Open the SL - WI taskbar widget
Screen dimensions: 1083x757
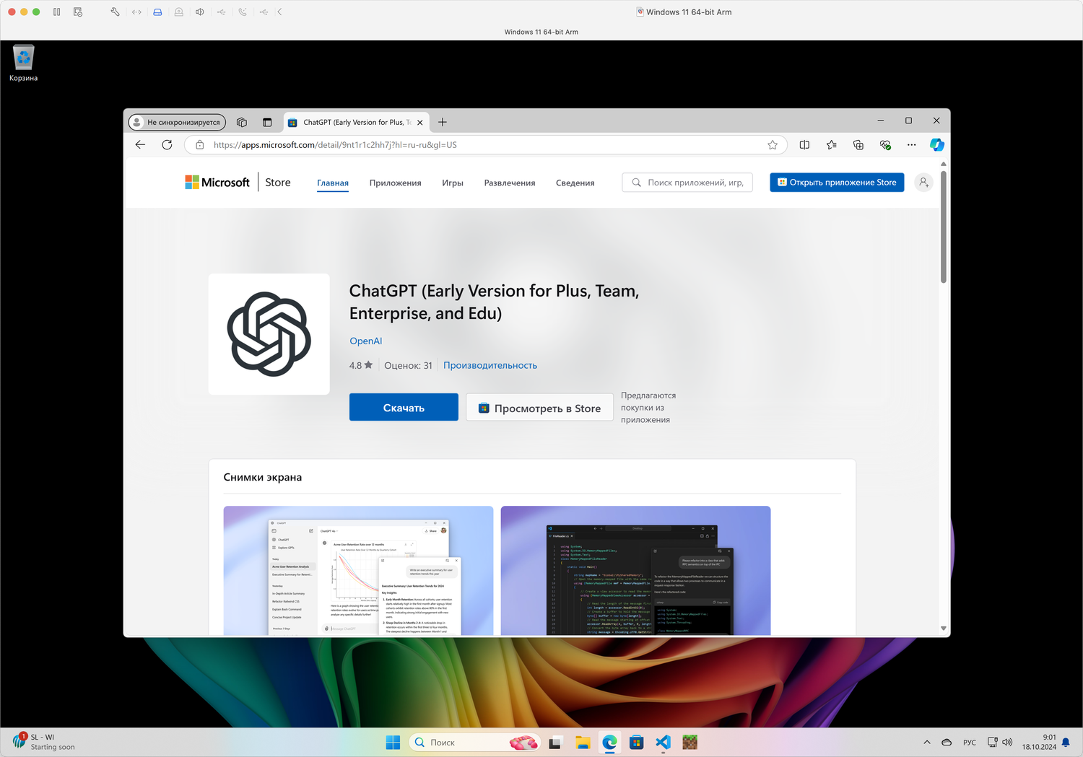click(x=45, y=742)
